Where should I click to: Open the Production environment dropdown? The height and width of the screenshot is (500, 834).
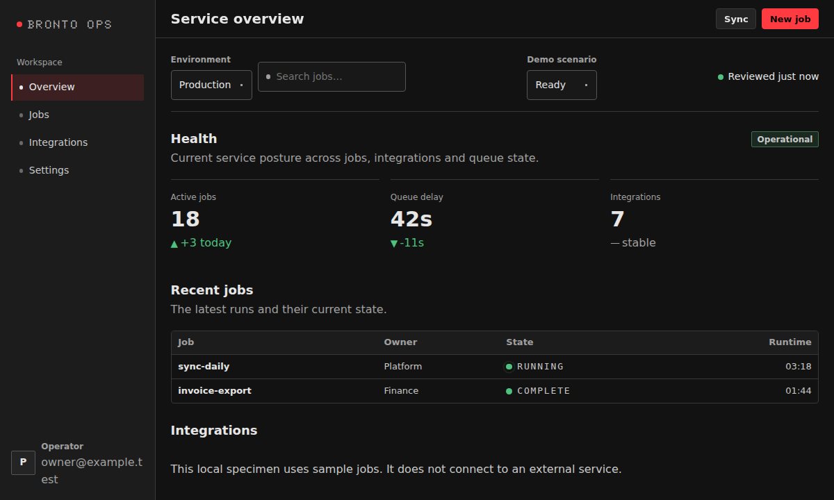pyautogui.click(x=211, y=85)
